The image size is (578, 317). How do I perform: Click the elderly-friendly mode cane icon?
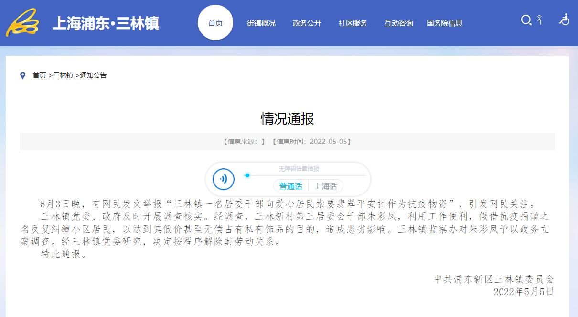click(540, 20)
